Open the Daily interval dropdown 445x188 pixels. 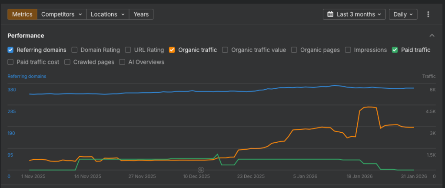tap(403, 14)
